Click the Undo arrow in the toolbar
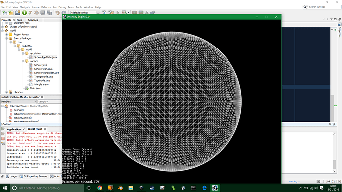This screenshot has width=342, height=192. coord(57,13)
